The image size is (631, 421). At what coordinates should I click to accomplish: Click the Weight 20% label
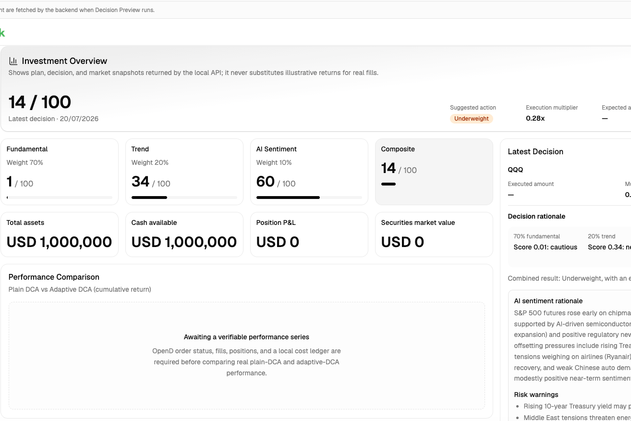[x=150, y=162]
